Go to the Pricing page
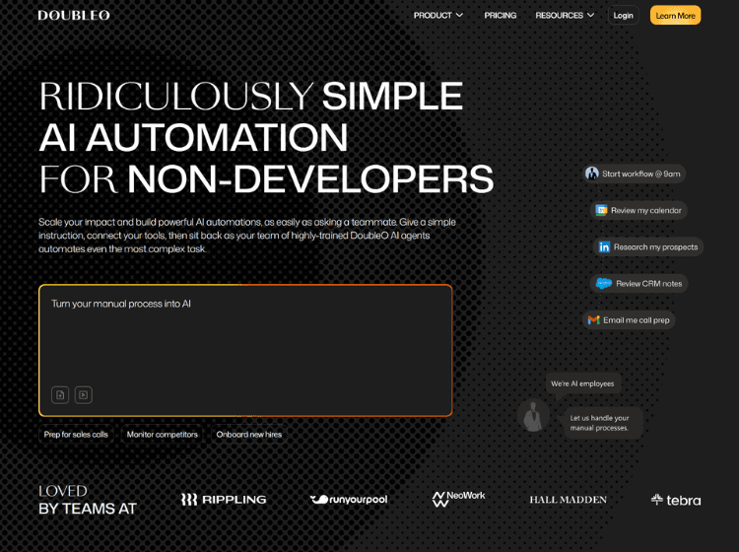The height and width of the screenshot is (552, 739). 500,15
